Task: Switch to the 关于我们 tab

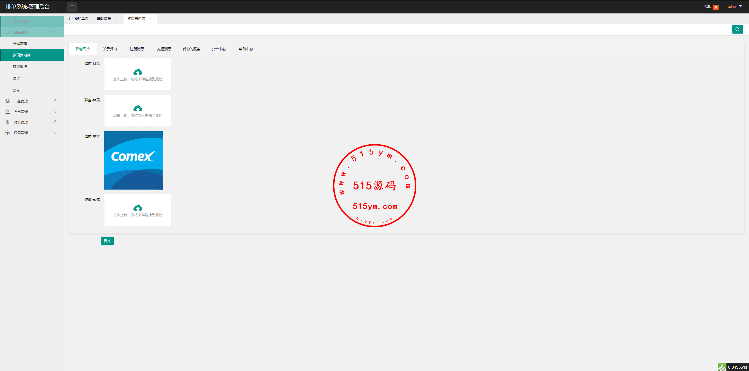Action: (110, 49)
